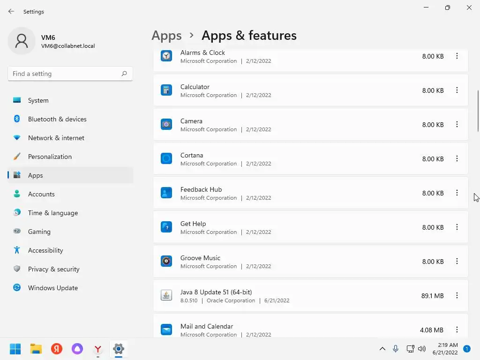Click the VM6 user account profile
This screenshot has width=480, height=360.
[x=52, y=41]
